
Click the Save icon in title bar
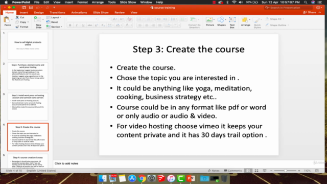[x=31, y=8]
